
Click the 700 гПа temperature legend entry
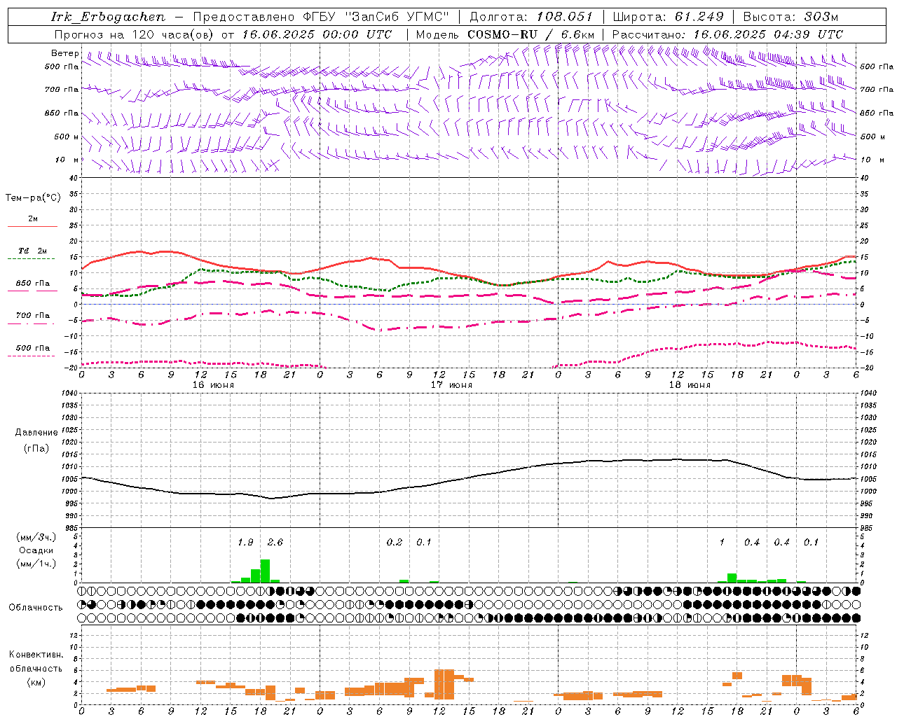click(32, 319)
